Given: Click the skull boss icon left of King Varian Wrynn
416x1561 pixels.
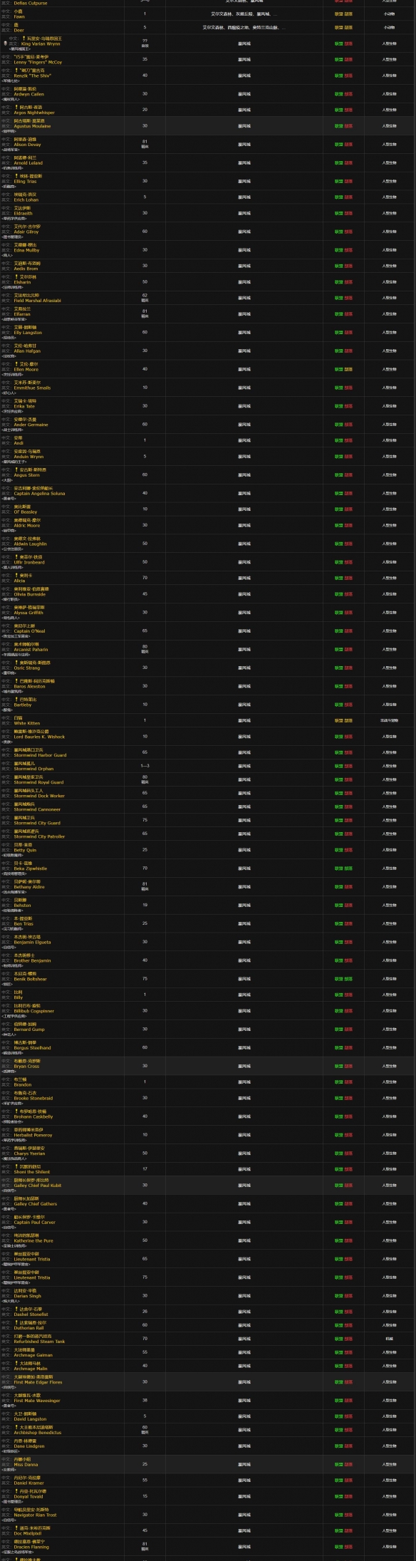Looking at the screenshot, I should (6, 43).
